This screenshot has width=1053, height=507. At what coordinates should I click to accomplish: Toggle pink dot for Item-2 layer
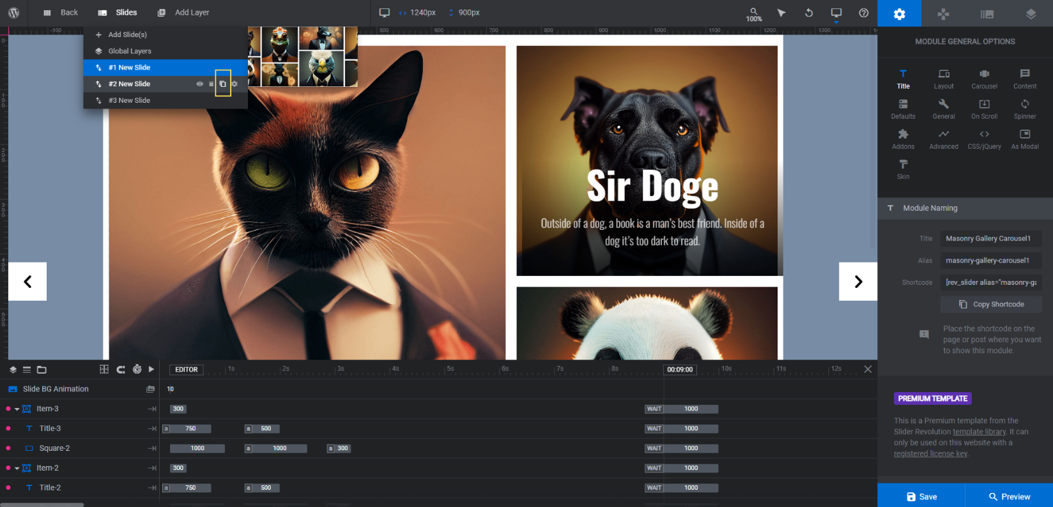pos(8,468)
